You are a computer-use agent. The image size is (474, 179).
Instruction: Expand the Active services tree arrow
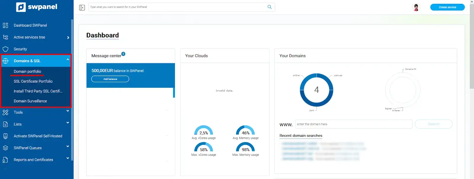coord(68,38)
